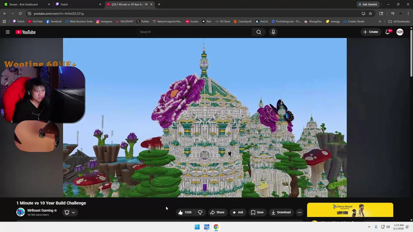Open the Meta Business Suite bookmark
The image size is (413, 232).
coord(79,22)
